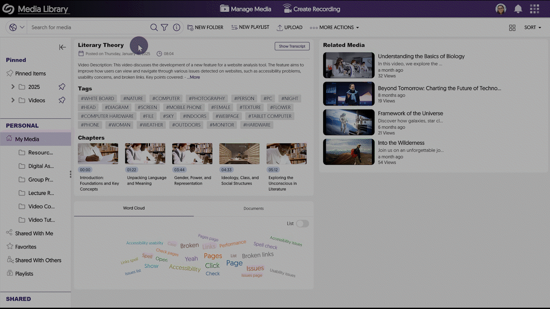Open the 03:44 Gender, Power chapter thumbnail
Screen dimensions: 550x309
coord(192,154)
